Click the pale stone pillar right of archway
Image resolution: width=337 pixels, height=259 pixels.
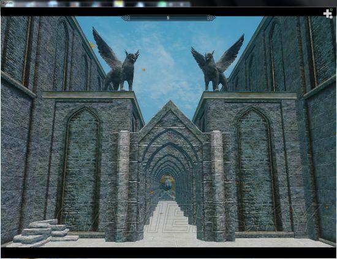(218, 185)
